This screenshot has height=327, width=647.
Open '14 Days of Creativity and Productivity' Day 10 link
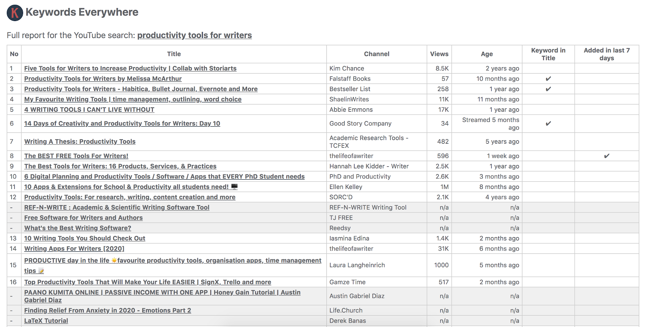point(122,123)
